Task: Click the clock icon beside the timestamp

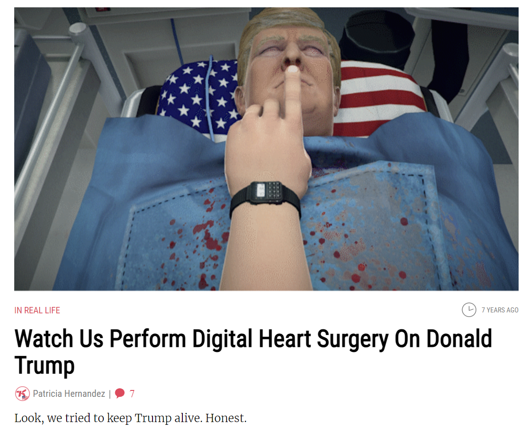Action: (x=469, y=310)
